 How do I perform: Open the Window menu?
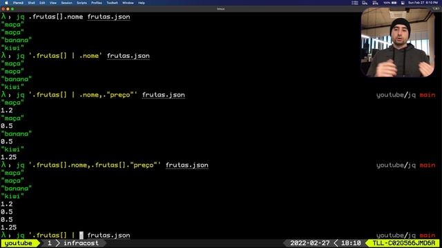tap(128, 3)
